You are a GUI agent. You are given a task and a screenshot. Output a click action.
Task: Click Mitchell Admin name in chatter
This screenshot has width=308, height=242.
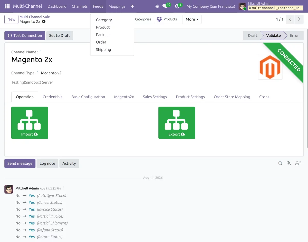coord(27,188)
